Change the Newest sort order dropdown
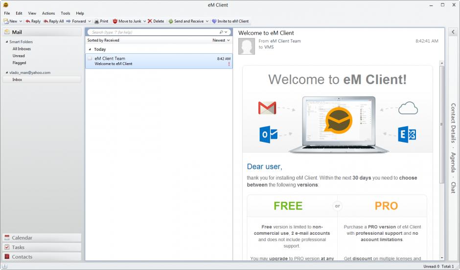 pyautogui.click(x=221, y=40)
